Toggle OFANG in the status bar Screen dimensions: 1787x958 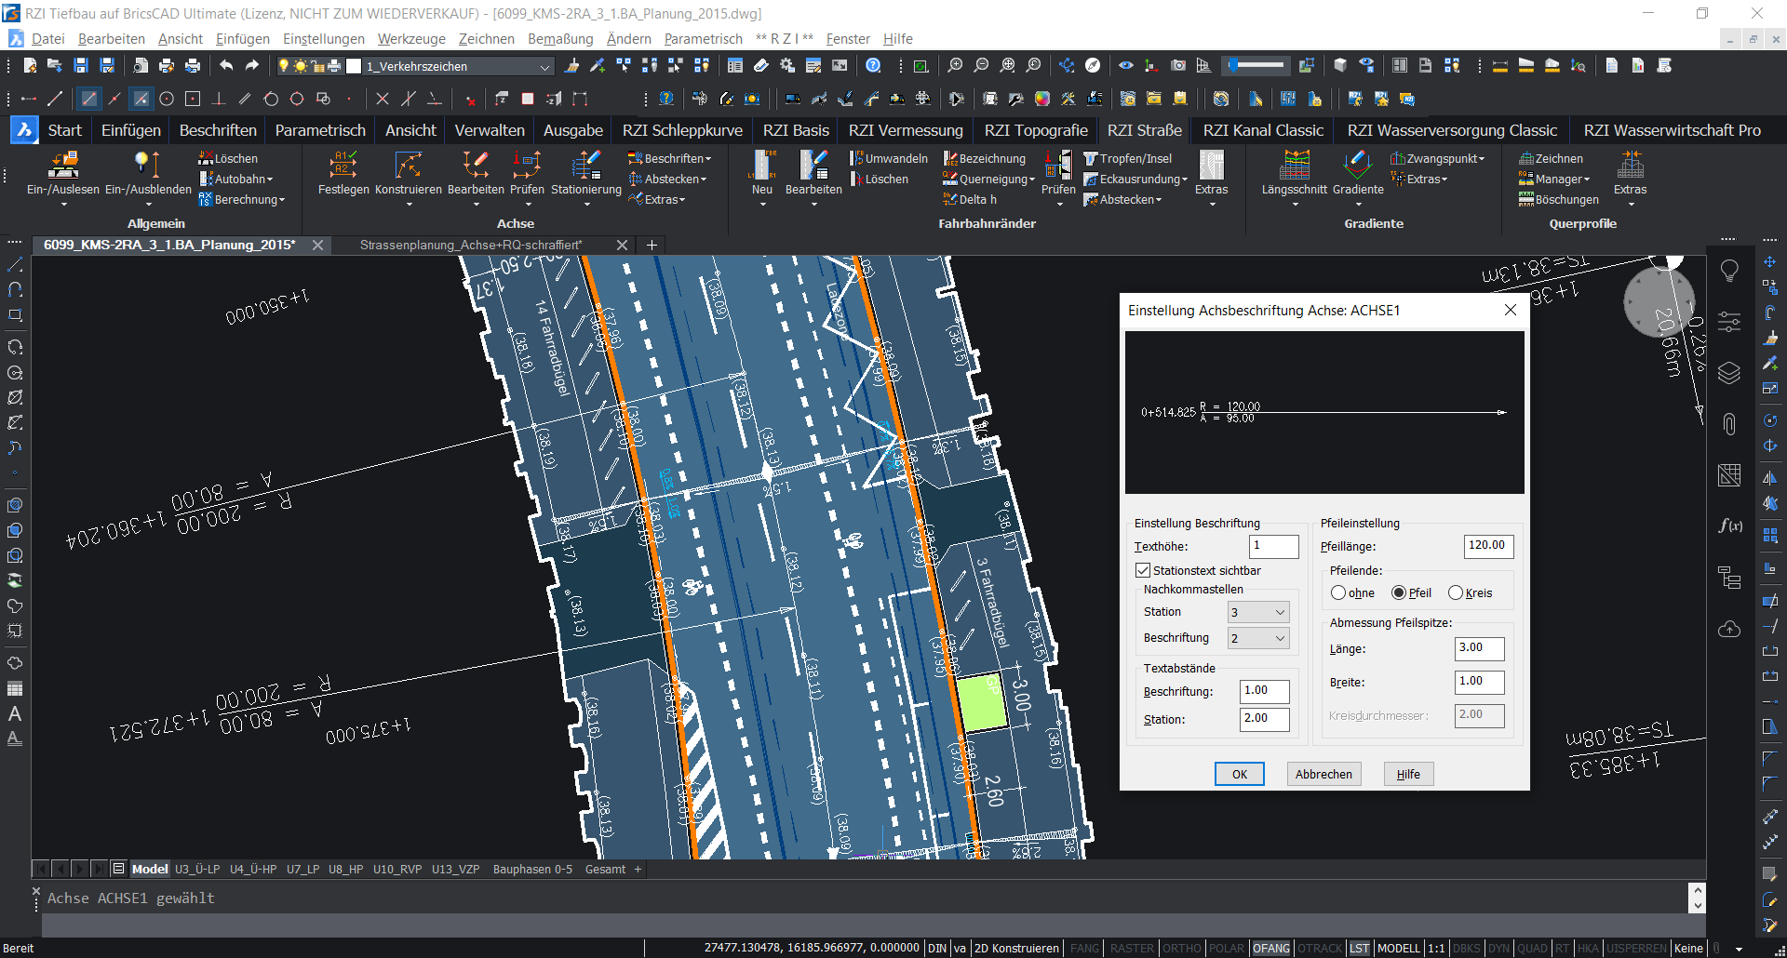point(1271,948)
